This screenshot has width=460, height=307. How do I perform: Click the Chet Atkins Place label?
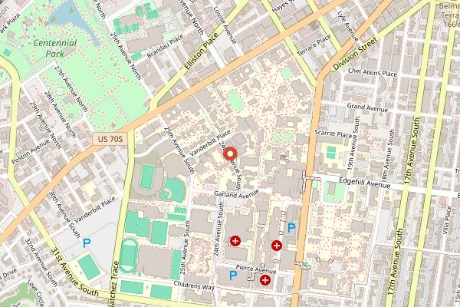pyautogui.click(x=373, y=72)
